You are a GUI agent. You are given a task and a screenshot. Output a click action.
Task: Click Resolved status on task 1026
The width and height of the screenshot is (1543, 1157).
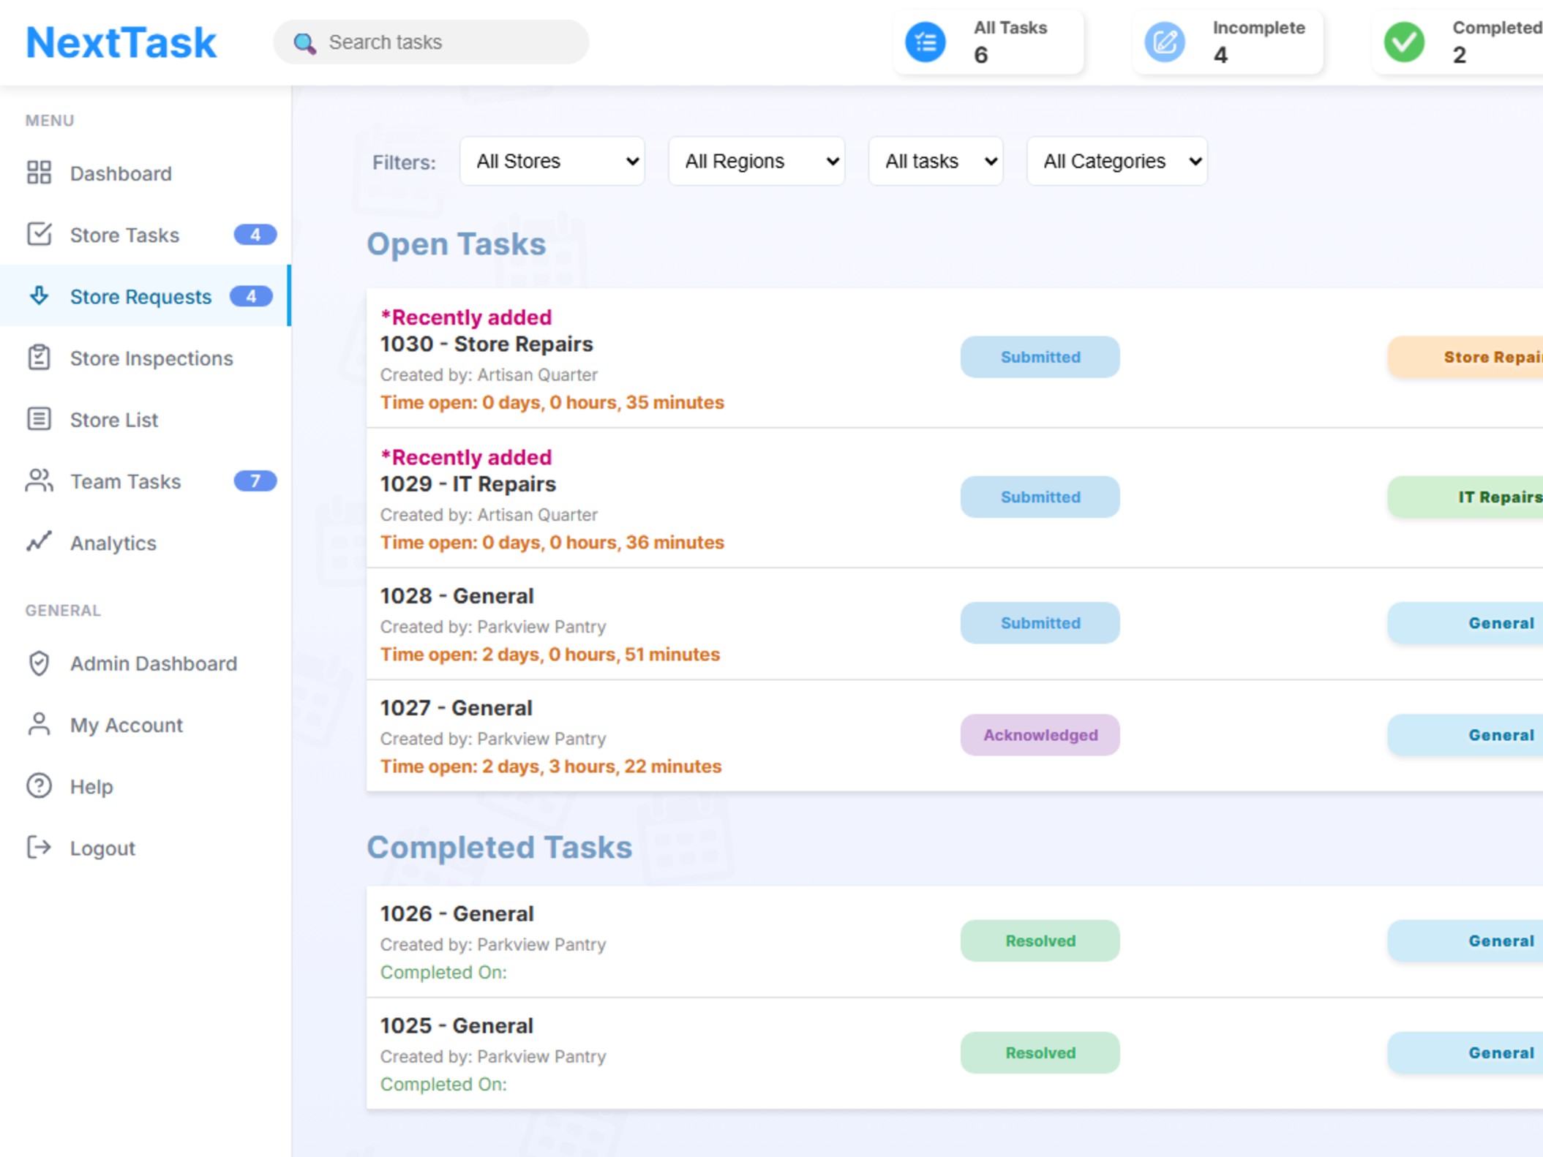coord(1040,941)
